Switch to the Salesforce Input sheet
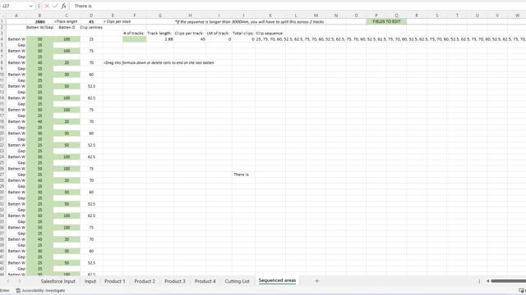Image resolution: width=526 pixels, height=295 pixels. (x=58, y=281)
